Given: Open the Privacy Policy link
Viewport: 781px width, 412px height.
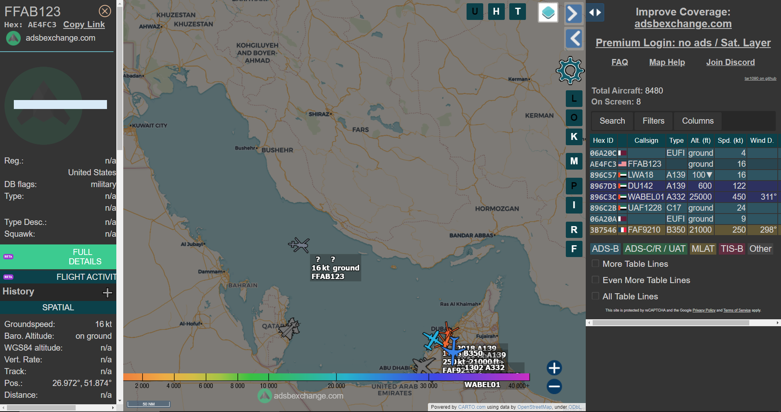Looking at the screenshot, I should pos(704,310).
